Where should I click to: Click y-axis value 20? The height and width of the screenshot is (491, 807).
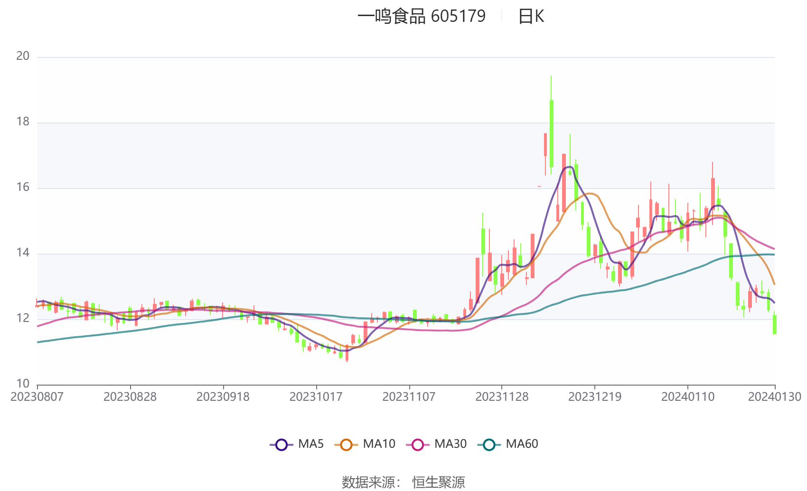pyautogui.click(x=23, y=56)
